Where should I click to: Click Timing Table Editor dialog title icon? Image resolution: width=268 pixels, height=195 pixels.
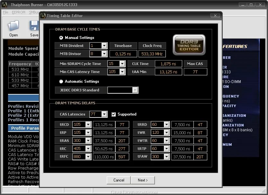[x=43, y=16]
